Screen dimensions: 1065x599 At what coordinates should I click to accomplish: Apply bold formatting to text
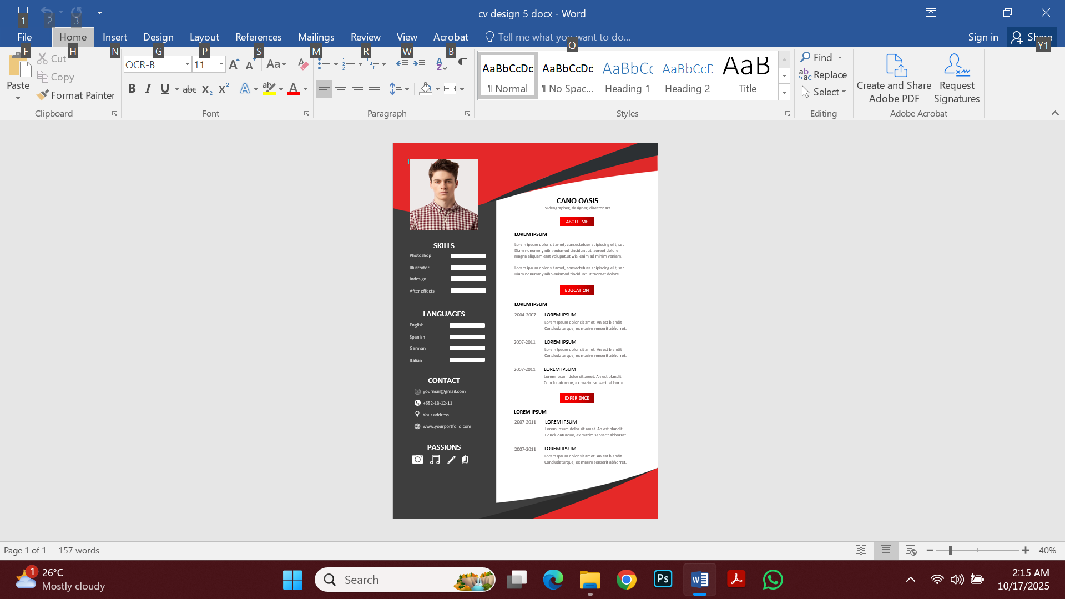click(132, 88)
